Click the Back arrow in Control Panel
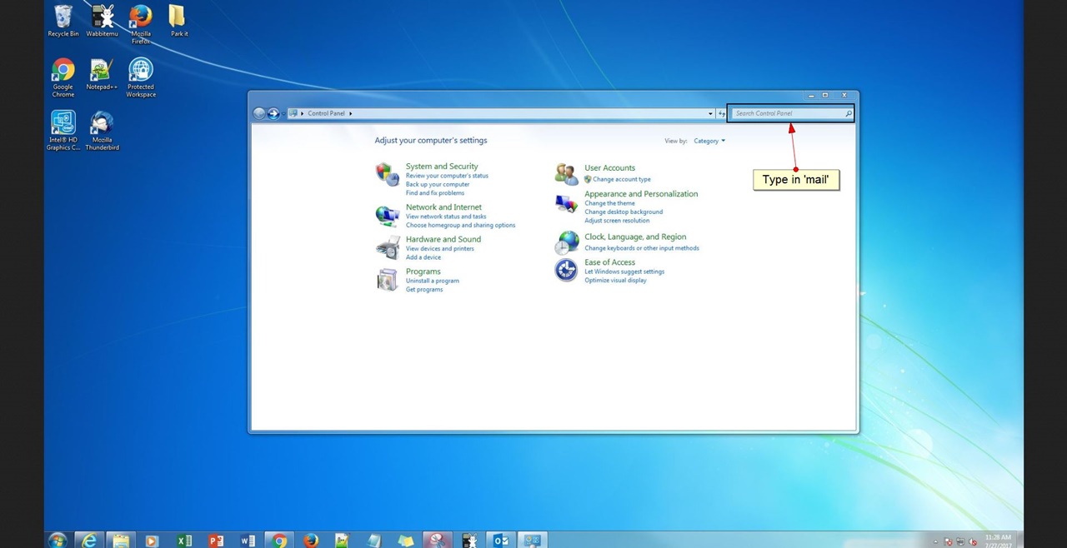1067x548 pixels. [x=259, y=113]
